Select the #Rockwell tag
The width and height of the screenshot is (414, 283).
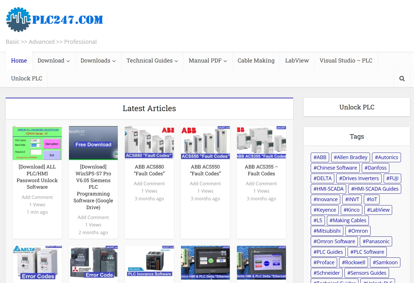(354, 263)
